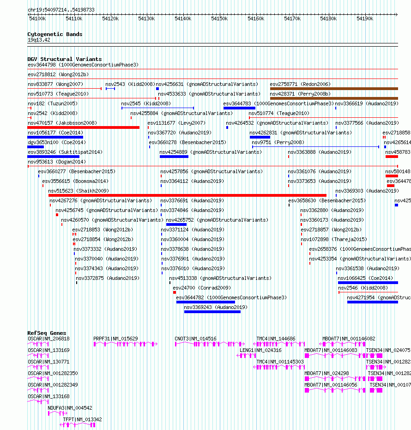Click the 54150k ruler position label
411x430 pixels.
219,18
